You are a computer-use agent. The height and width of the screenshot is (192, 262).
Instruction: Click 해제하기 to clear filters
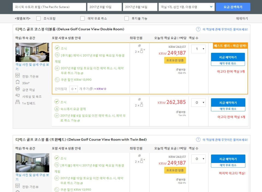[x=242, y=18]
